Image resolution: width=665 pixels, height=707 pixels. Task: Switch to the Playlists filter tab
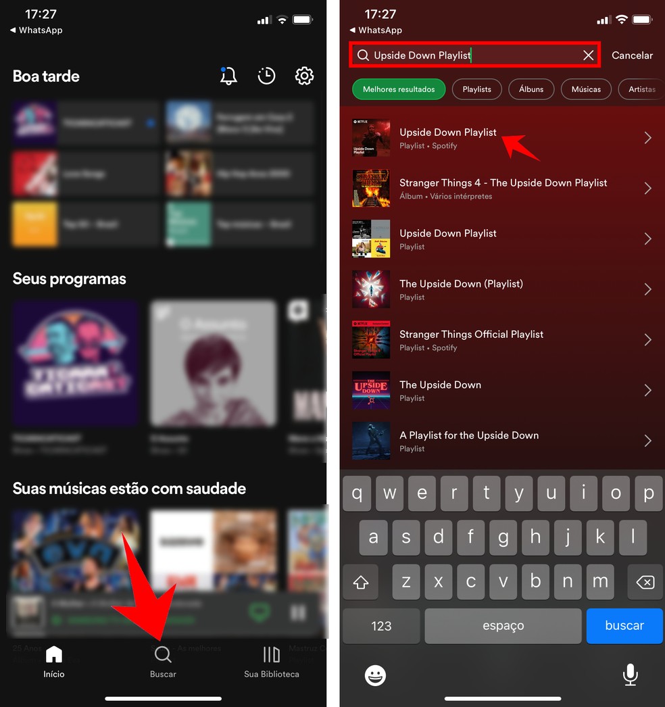pos(476,89)
